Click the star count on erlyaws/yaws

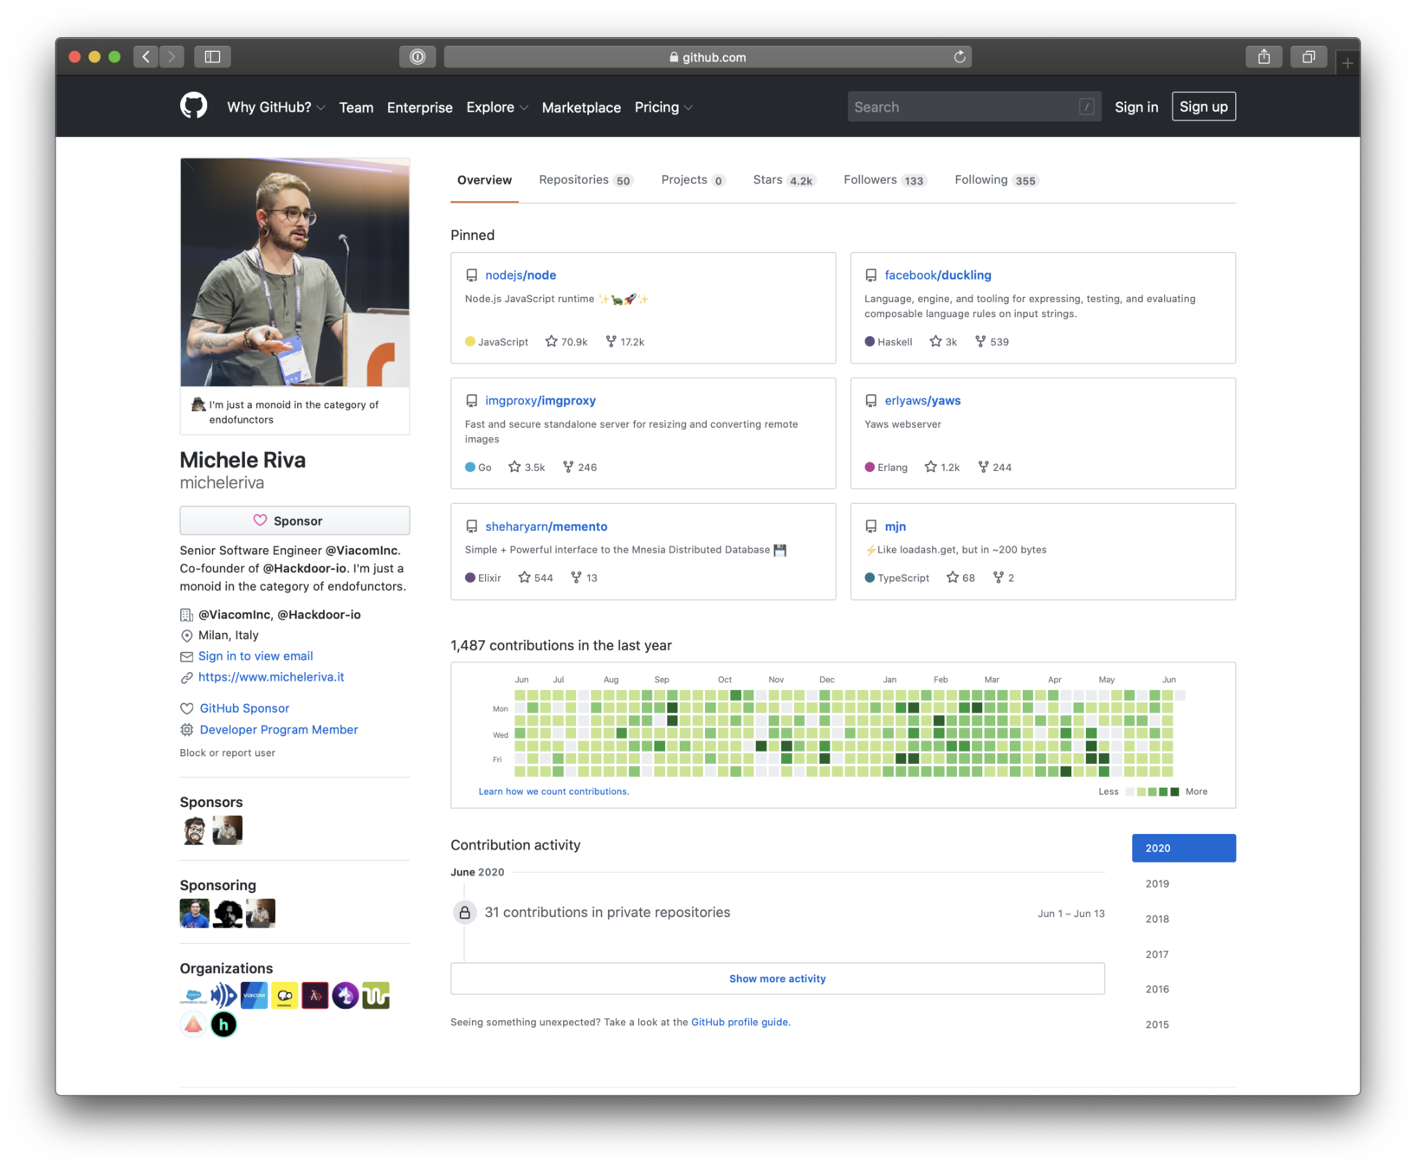(942, 468)
